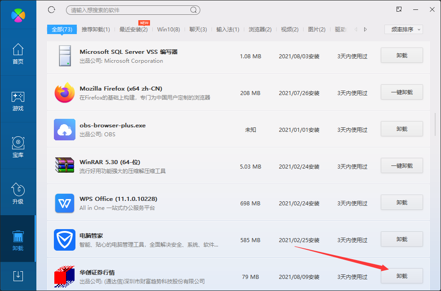Open the window menu icon near minimize
This screenshot has height=291, width=441.
coord(399,9)
